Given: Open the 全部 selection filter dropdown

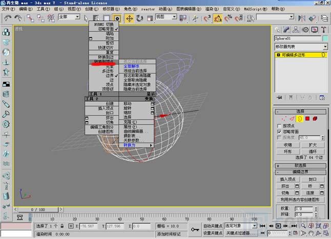Looking at the screenshot, I should (77, 17).
